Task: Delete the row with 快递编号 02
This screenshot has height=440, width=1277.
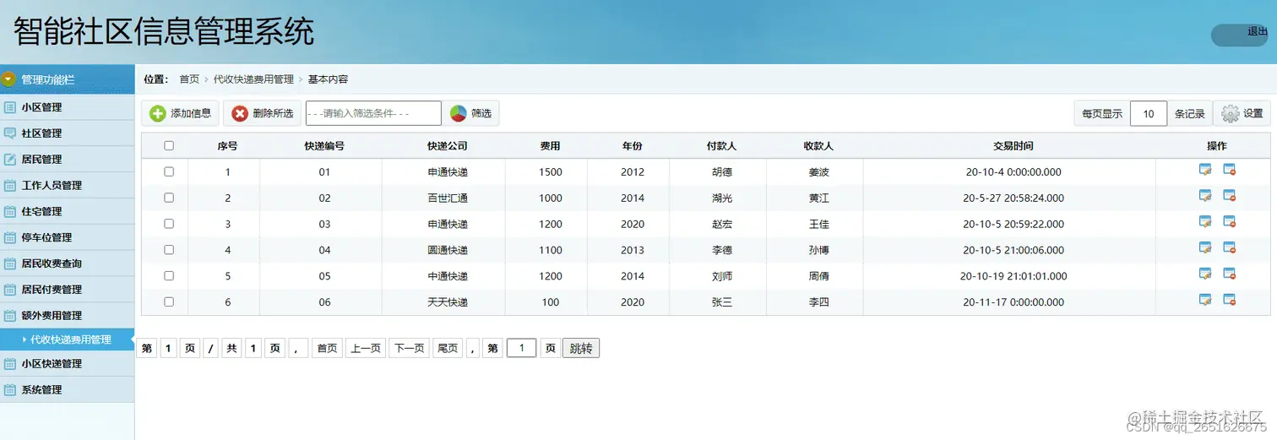Action: (x=1230, y=196)
